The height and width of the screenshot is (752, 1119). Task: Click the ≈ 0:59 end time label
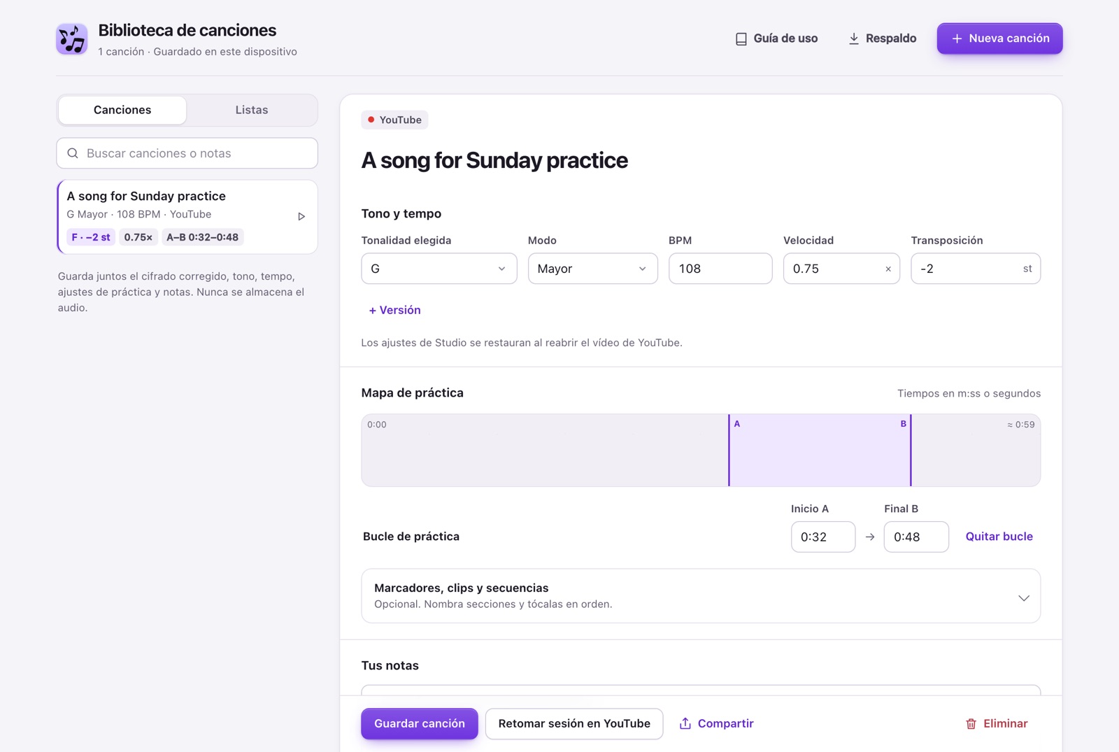(1020, 425)
